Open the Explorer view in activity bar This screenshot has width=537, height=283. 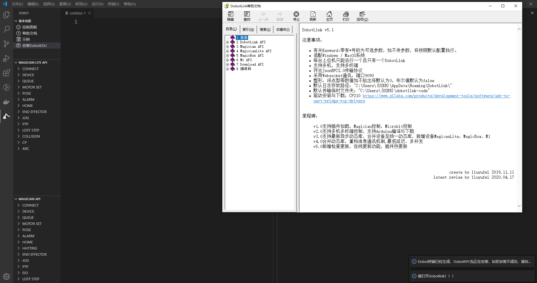(x=6, y=15)
